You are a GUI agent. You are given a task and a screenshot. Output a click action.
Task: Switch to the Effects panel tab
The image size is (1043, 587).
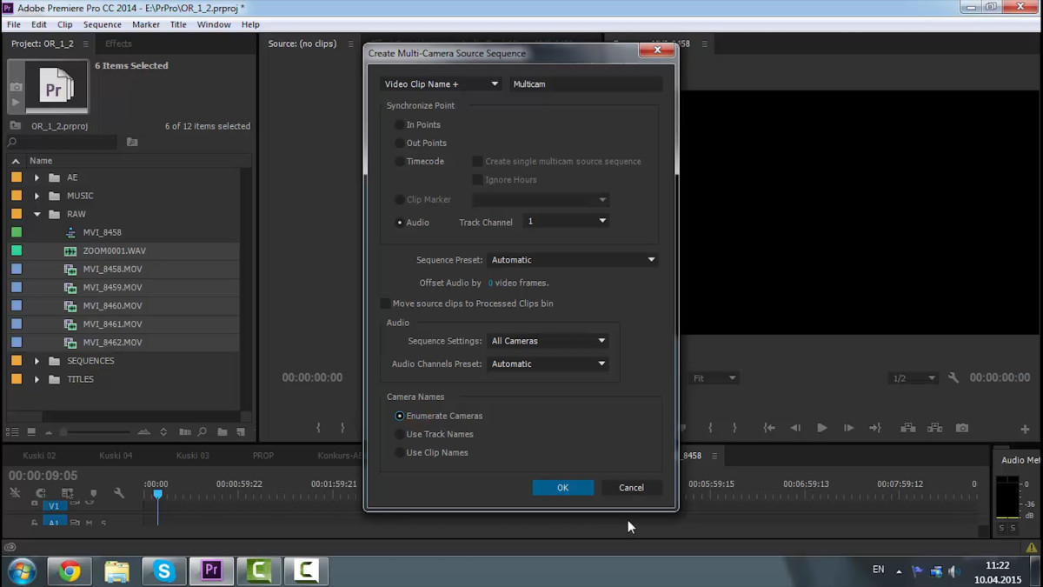pyautogui.click(x=118, y=43)
